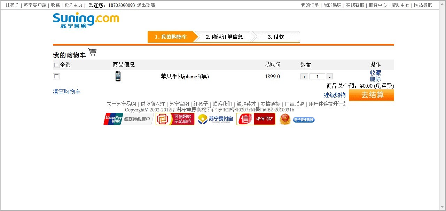Click the 苏宁易付宝 logo
The height and width of the screenshot is (211, 446).
click(216, 119)
